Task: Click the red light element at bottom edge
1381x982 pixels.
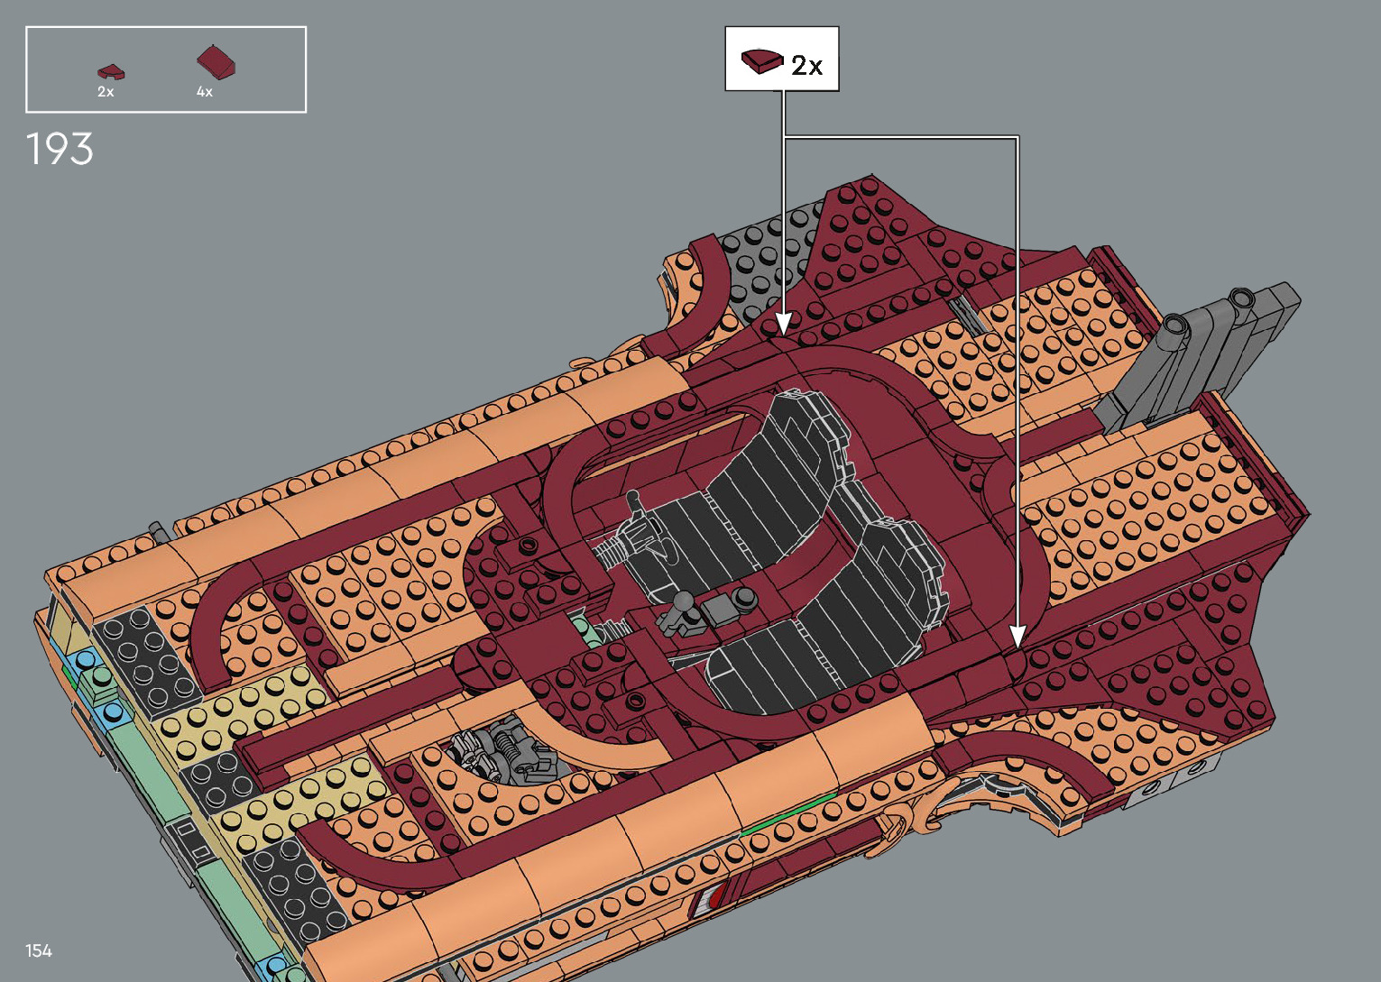Action: coord(714,896)
